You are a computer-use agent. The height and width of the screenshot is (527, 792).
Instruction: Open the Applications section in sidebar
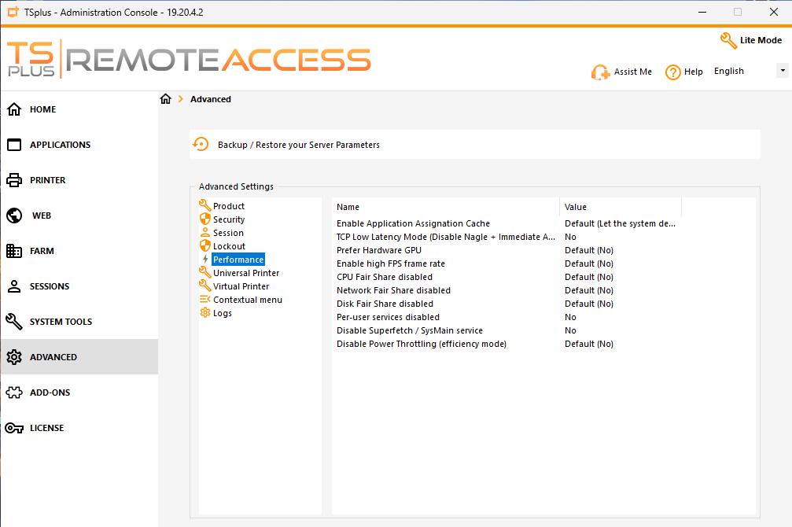click(60, 145)
